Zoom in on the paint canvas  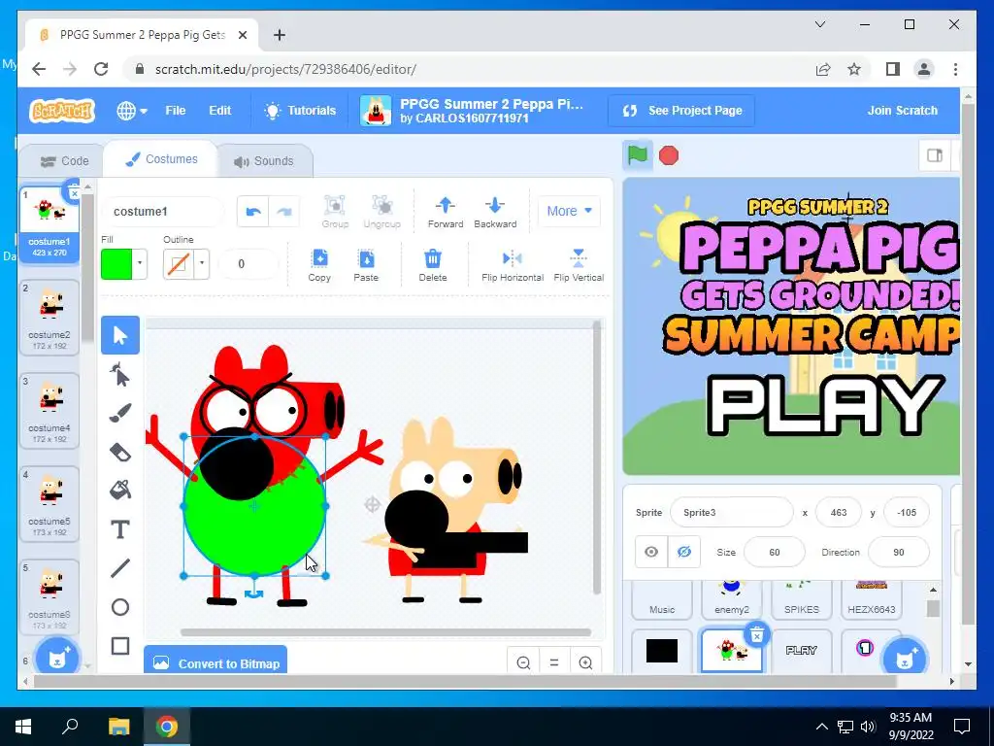click(x=585, y=662)
